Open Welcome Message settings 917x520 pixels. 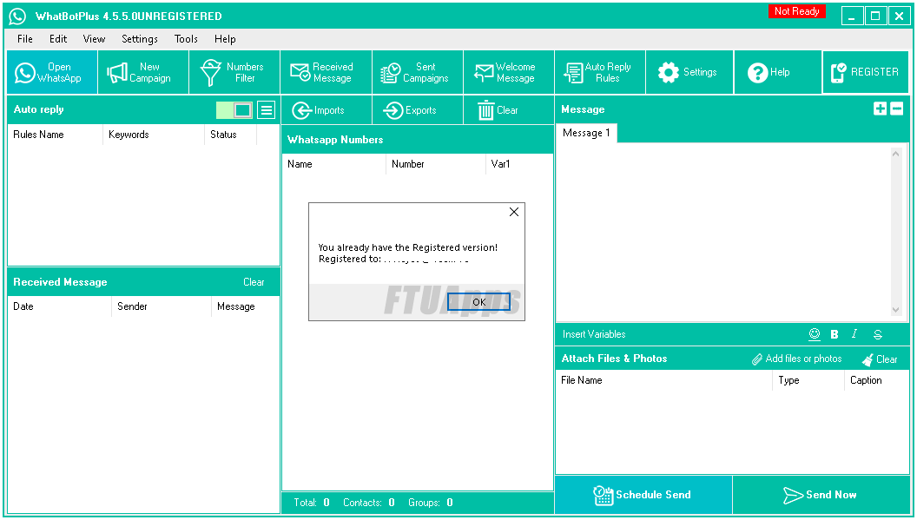[x=509, y=73]
